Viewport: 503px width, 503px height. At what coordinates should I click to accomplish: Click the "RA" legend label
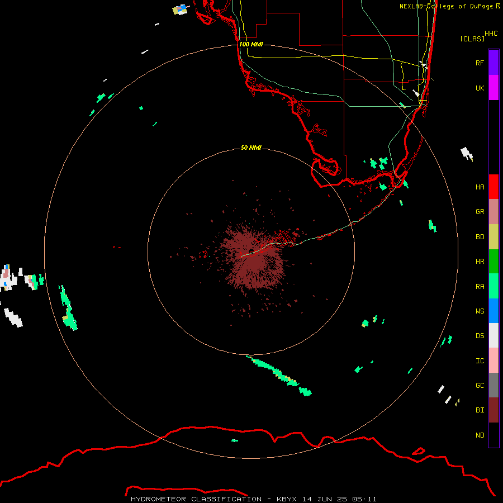tap(480, 287)
